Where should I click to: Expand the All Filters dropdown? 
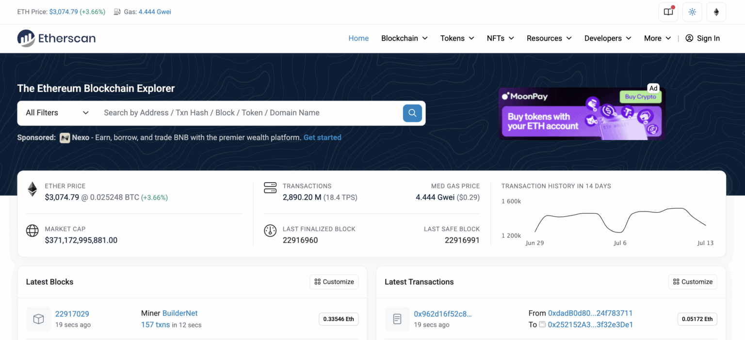click(55, 113)
